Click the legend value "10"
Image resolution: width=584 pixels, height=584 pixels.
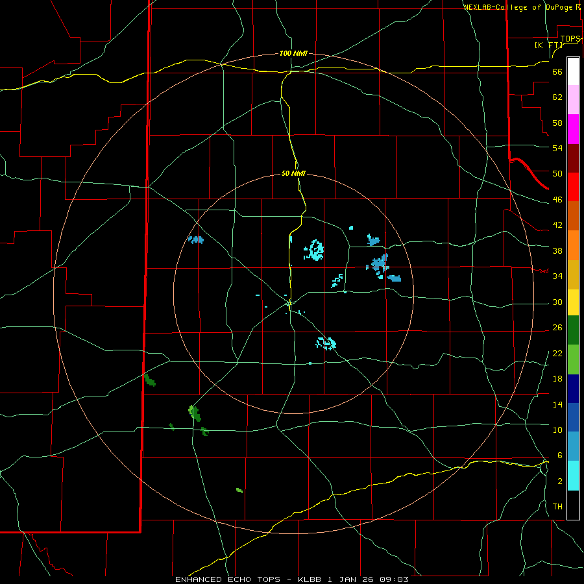pyautogui.click(x=557, y=430)
